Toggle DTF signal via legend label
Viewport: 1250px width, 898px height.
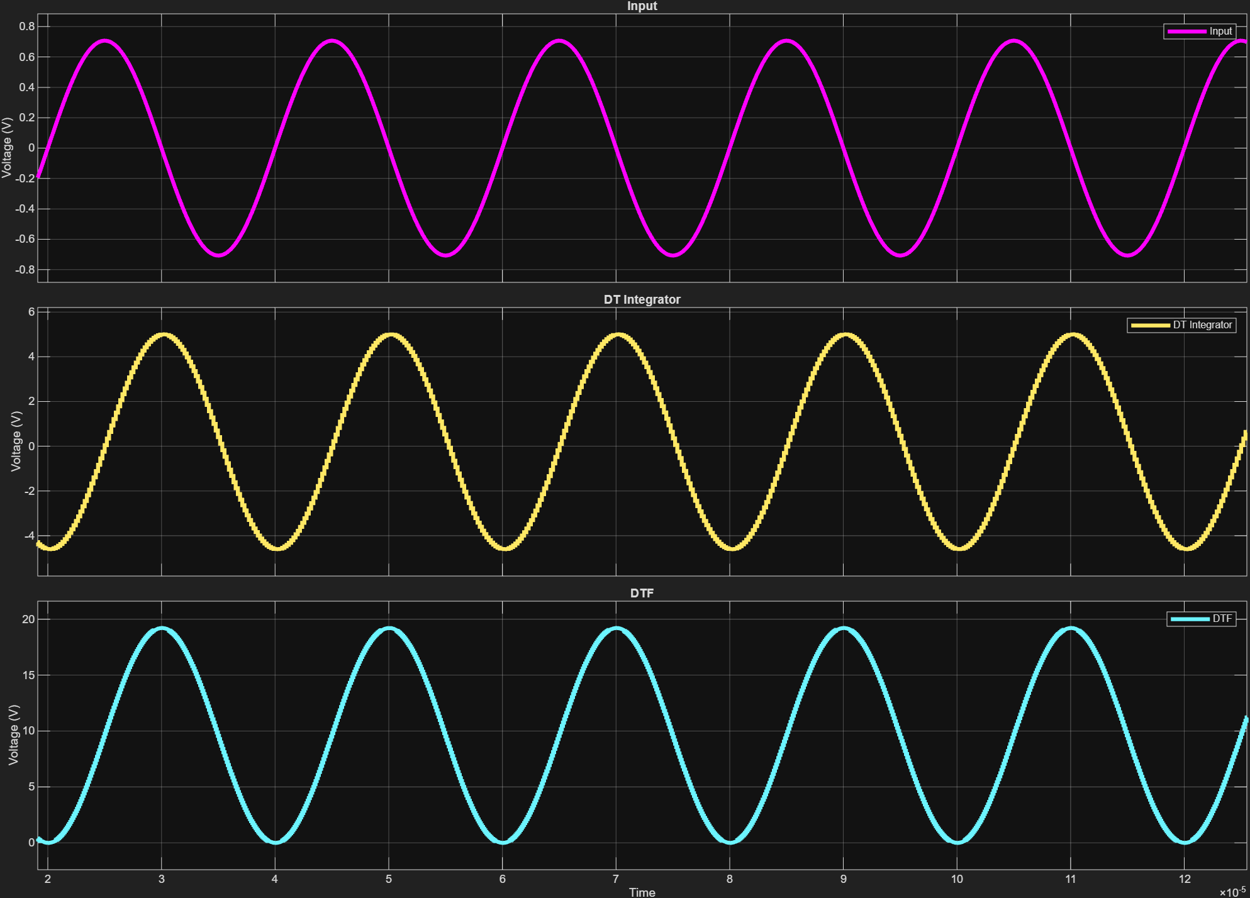pos(1222,619)
